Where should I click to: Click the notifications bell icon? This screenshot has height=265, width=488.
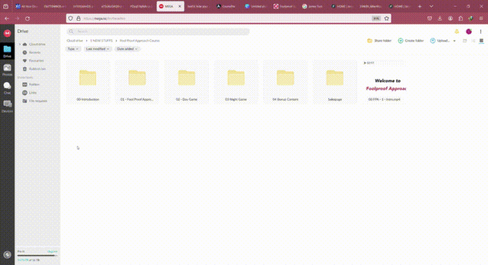pos(457,31)
